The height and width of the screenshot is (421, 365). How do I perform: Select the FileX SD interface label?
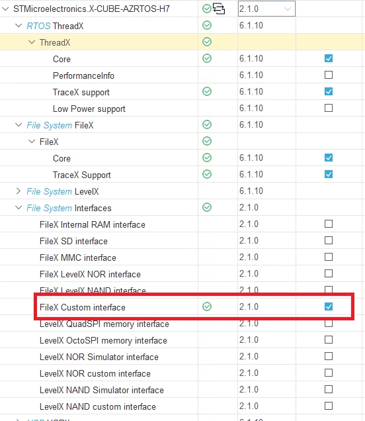click(73, 241)
